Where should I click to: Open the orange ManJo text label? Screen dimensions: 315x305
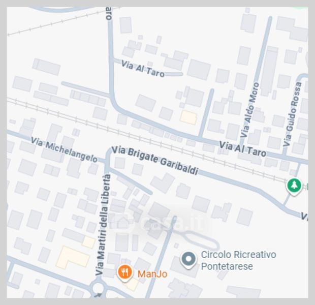[152, 274]
